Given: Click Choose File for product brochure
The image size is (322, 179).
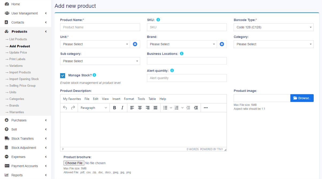Looking at the screenshot, I should click(74, 163).
